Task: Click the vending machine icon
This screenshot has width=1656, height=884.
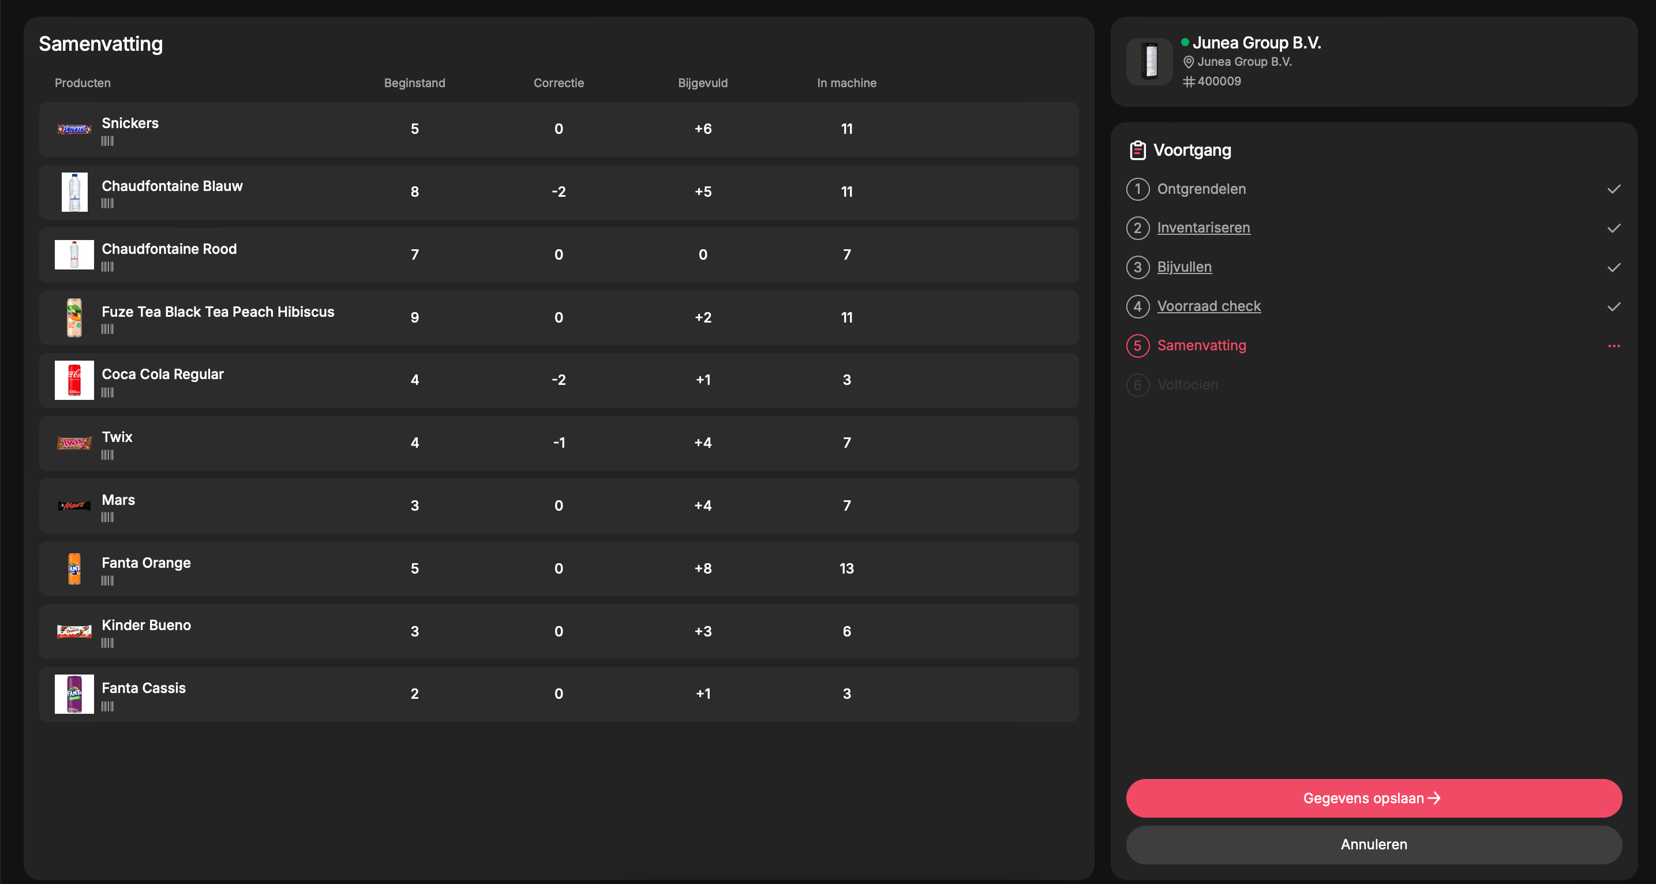Action: pyautogui.click(x=1149, y=61)
